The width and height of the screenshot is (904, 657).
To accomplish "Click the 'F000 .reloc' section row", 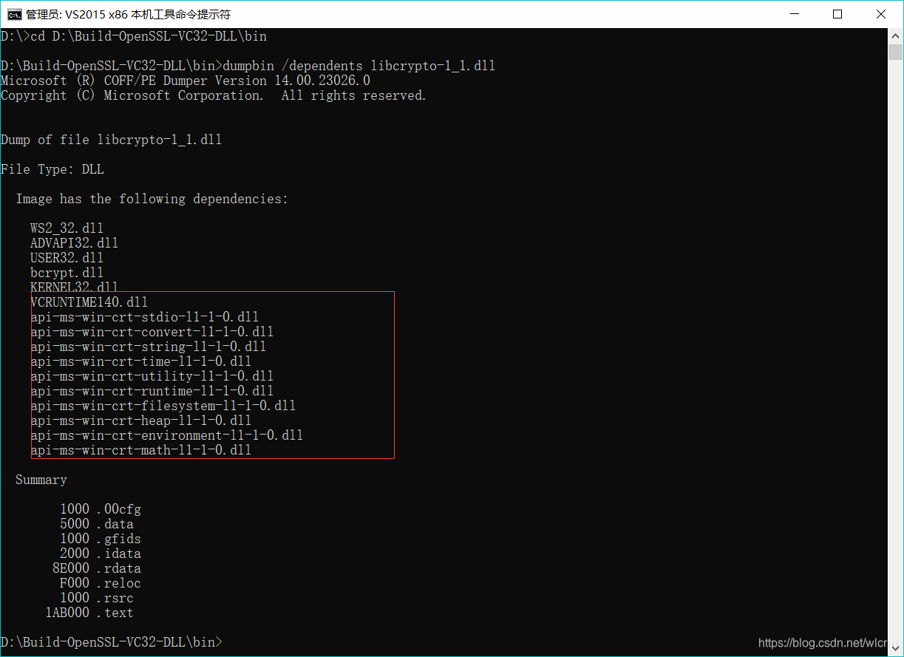I will tap(101, 583).
